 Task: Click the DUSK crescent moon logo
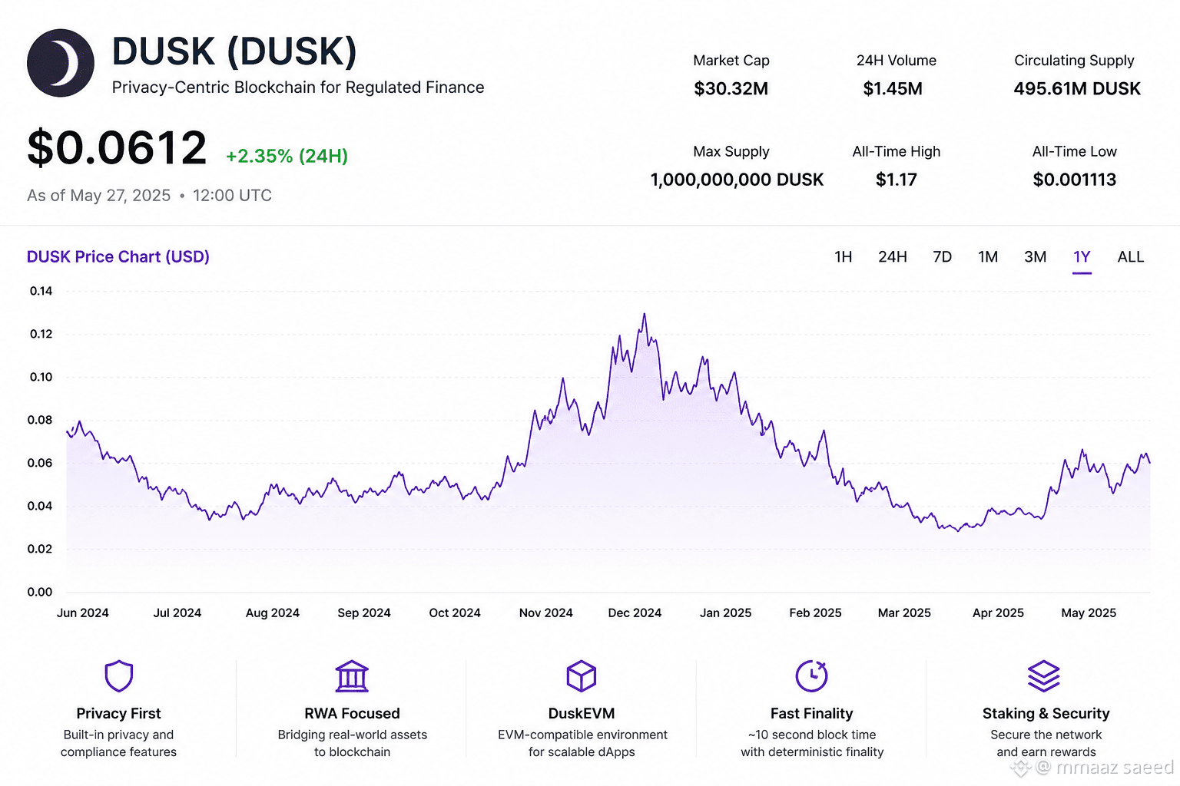pos(61,63)
